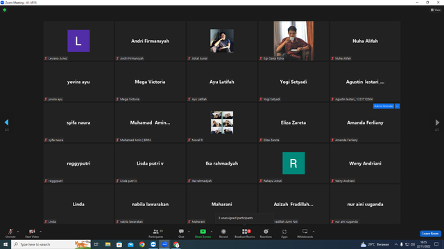Open Whiteboards
Screen dimensions: 444x249
coord(305,233)
